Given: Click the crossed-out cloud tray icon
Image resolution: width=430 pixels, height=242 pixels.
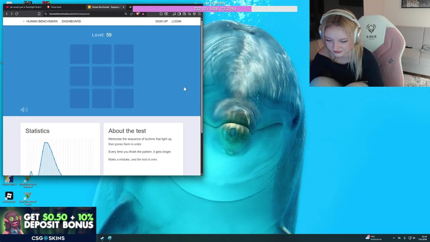Looking at the screenshot, I should click(x=399, y=238).
